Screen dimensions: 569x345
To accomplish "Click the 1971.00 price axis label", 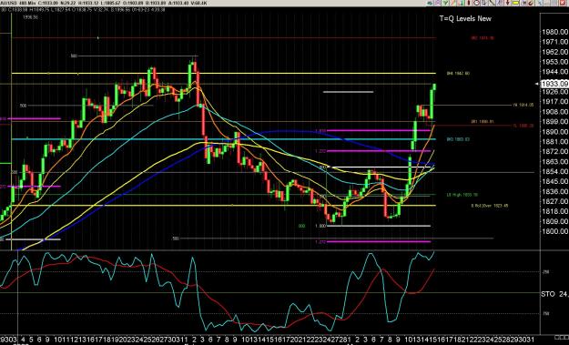I will [554, 42].
